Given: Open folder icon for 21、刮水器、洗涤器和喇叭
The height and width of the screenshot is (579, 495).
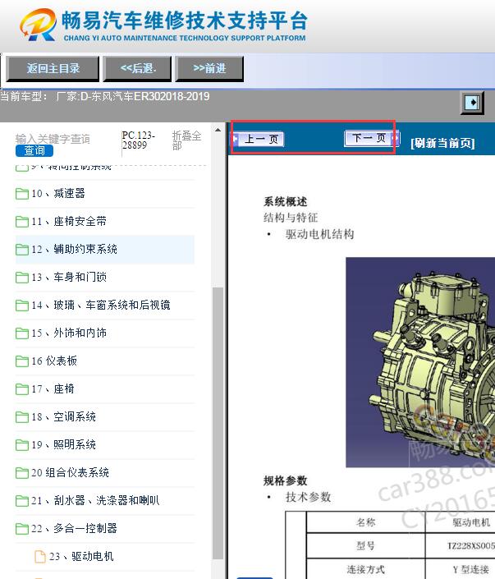Looking at the screenshot, I should [x=22, y=501].
